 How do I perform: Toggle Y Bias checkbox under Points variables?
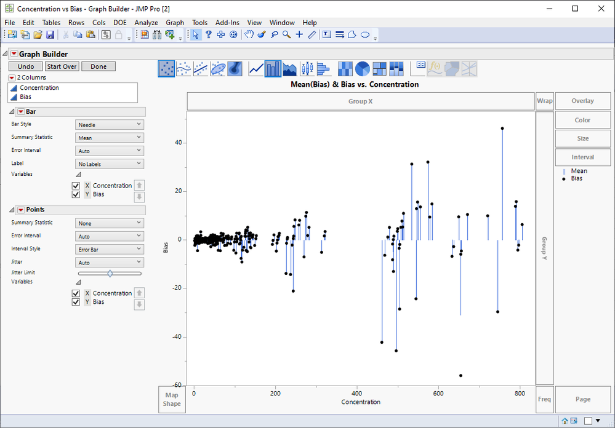click(x=76, y=302)
